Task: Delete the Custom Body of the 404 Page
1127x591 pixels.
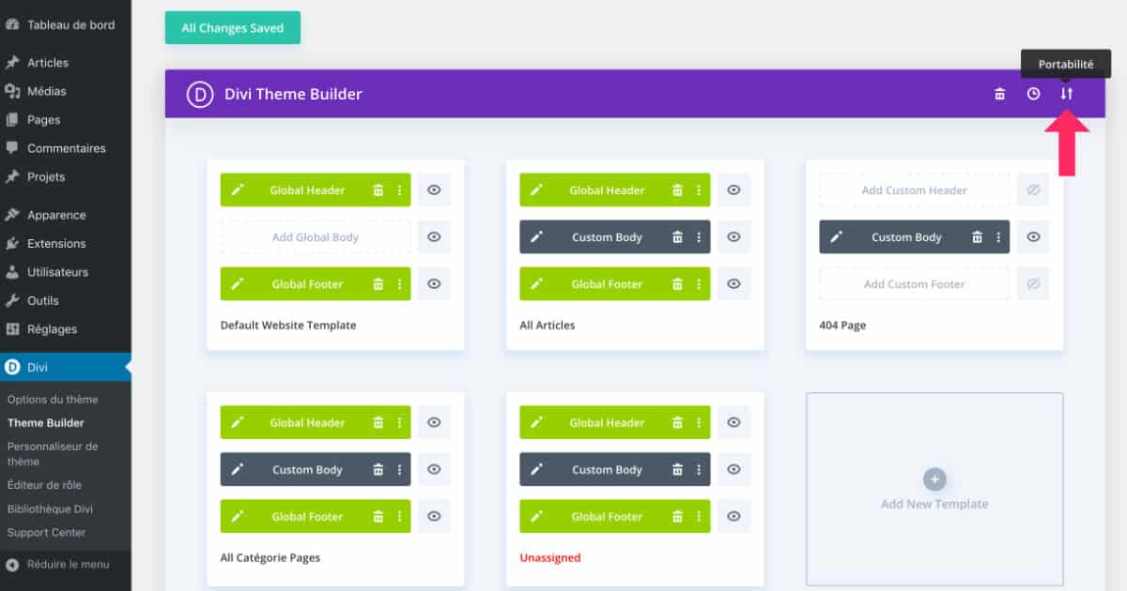Action: [x=977, y=237]
